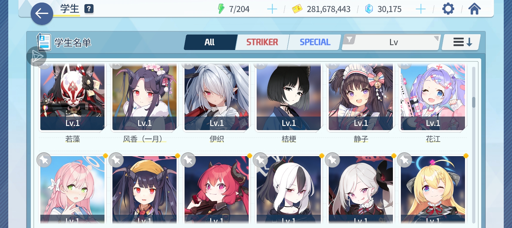This screenshot has width=512, height=228.
Task: Expand the sort options corner arrow
Action: [436, 38]
